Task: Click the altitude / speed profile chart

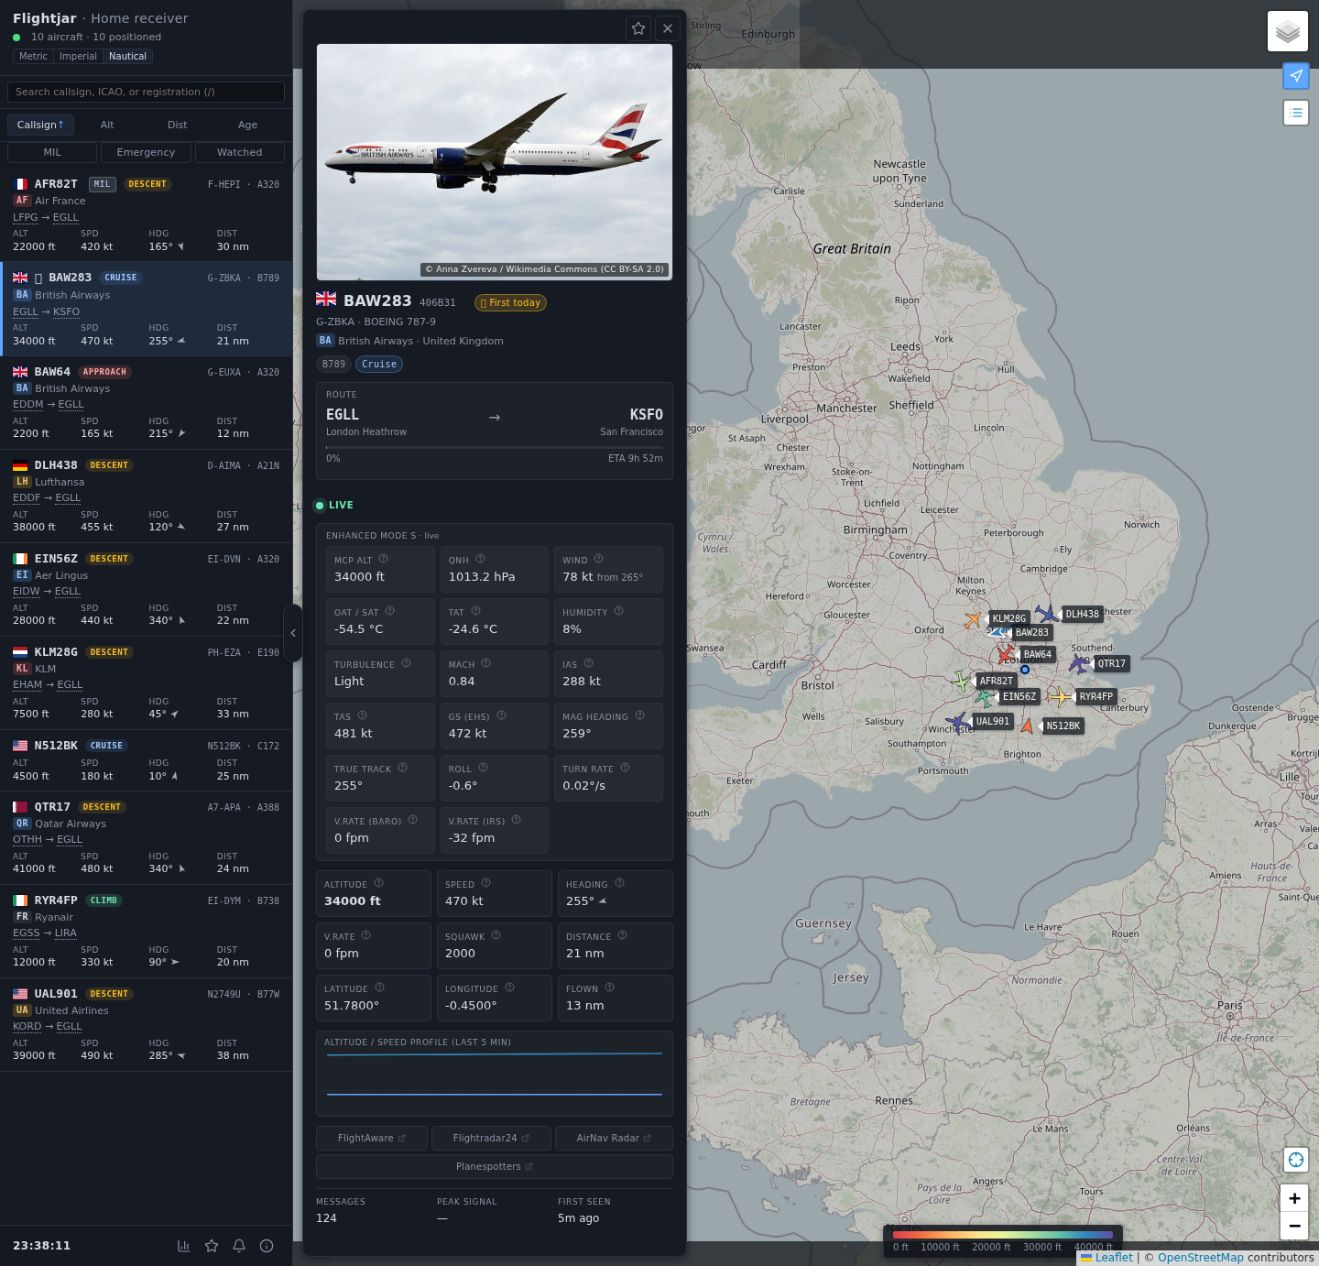Action: pos(495,1075)
